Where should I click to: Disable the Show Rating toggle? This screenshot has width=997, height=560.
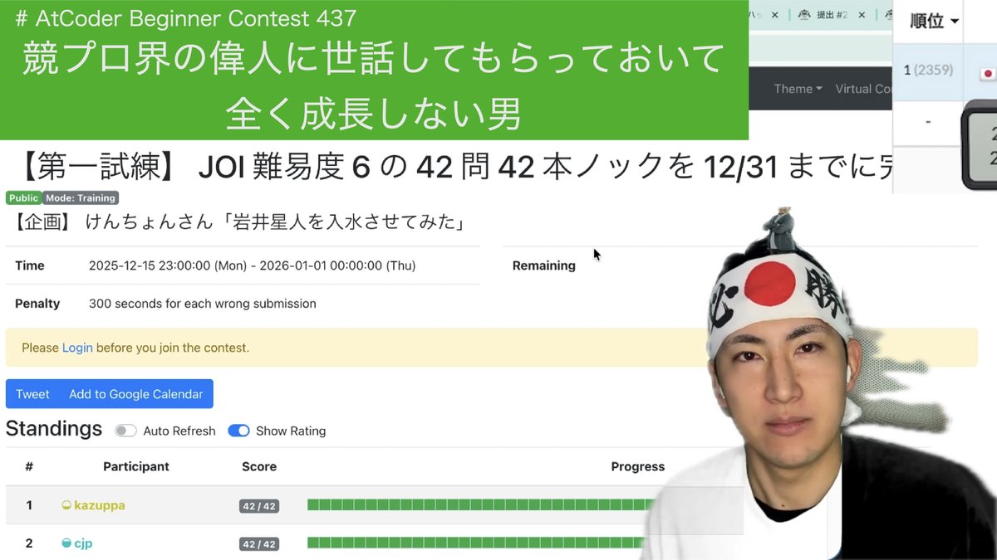click(238, 431)
